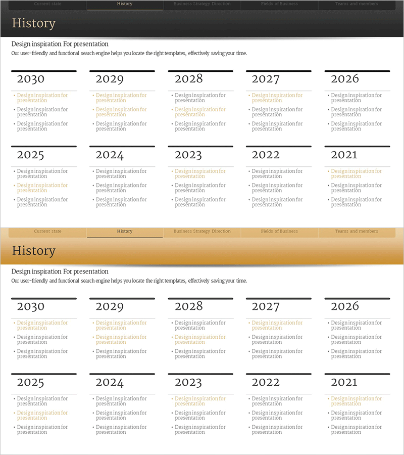Screen dimensions: 404x455
Task: Select the History tab in dark header
Action: pyautogui.click(x=125, y=4)
